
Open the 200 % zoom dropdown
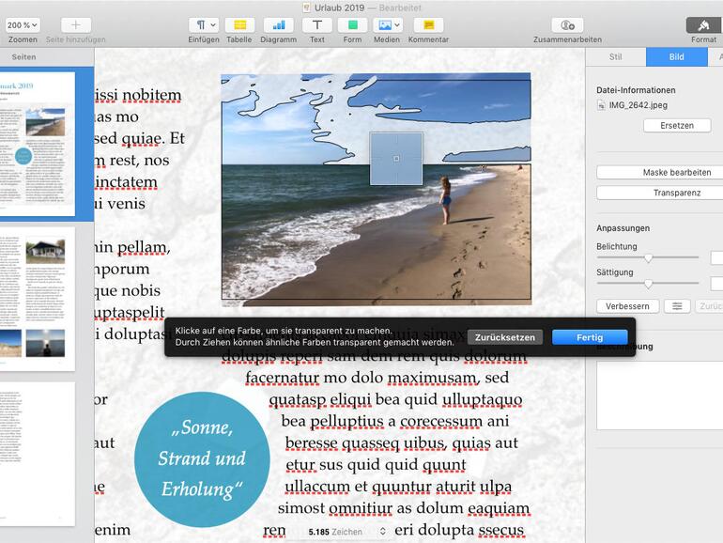(x=23, y=25)
